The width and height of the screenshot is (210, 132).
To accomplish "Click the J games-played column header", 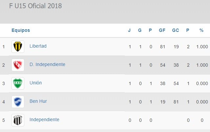I will point(129,30).
